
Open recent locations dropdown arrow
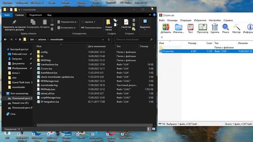pyautogui.click(x=16, y=39)
